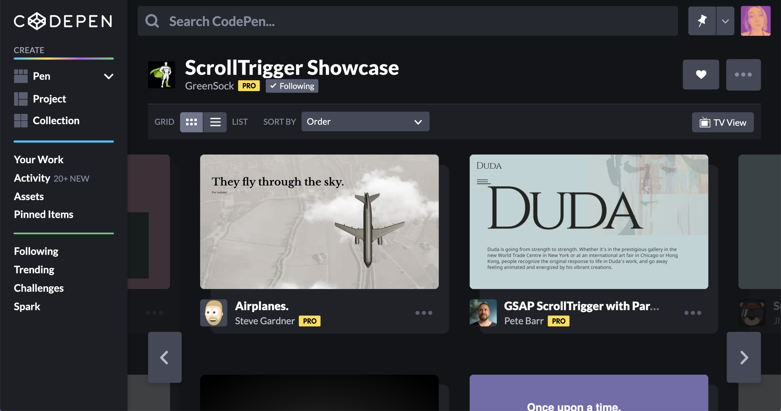
Task: Launch TV View for the collection
Action: point(723,122)
